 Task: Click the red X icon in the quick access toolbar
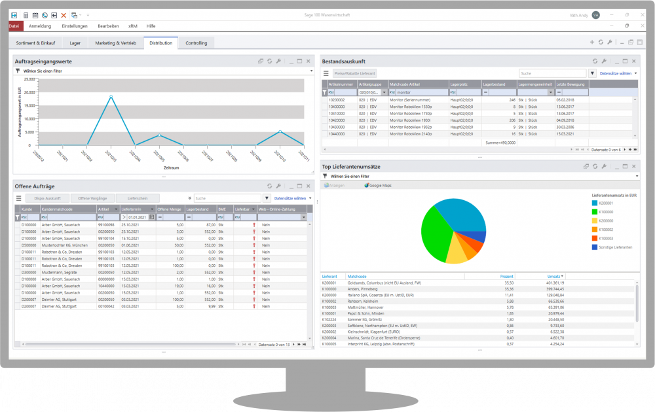tap(63, 14)
